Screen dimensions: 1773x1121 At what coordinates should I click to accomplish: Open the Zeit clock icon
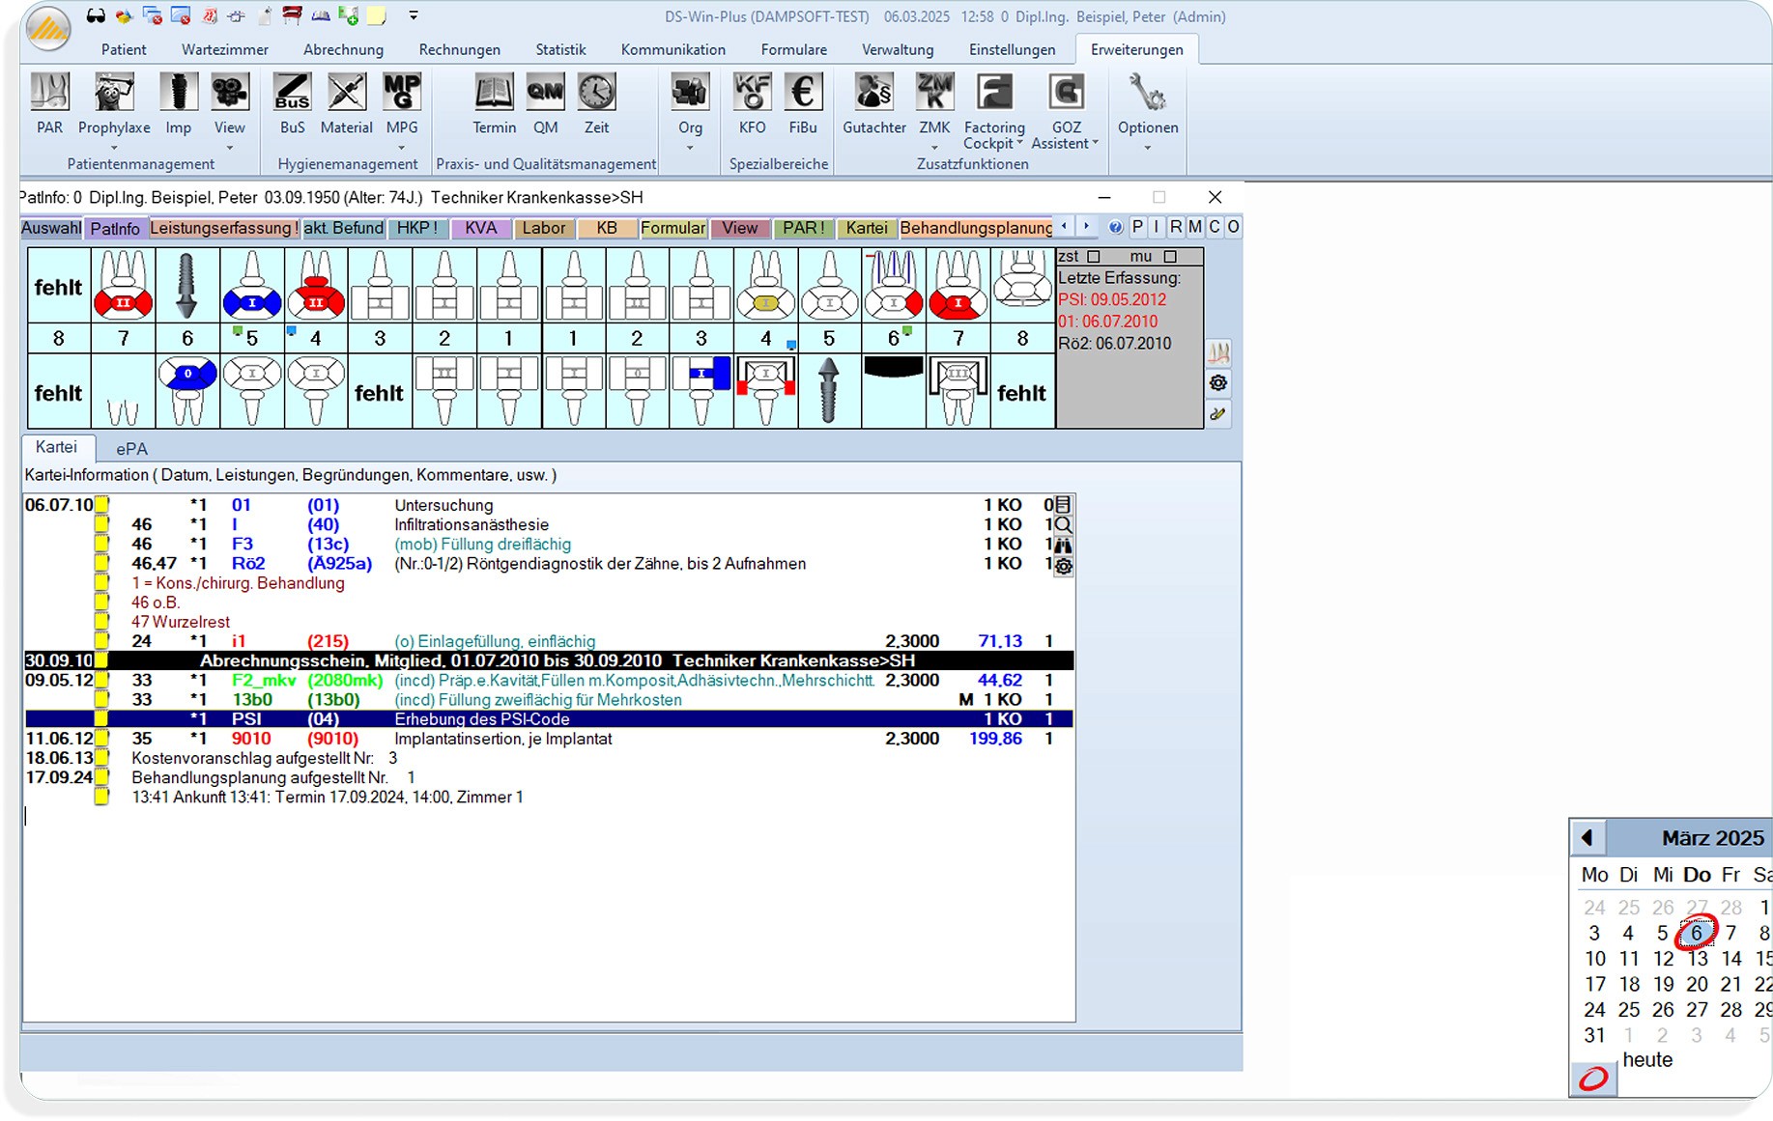[596, 93]
